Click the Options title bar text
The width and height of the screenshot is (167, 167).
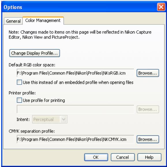tap(13, 7)
